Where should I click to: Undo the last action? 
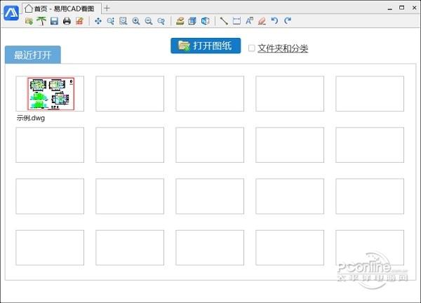274,21
